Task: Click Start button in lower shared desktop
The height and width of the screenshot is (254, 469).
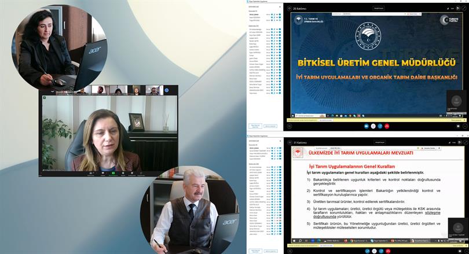Action: click(x=294, y=241)
